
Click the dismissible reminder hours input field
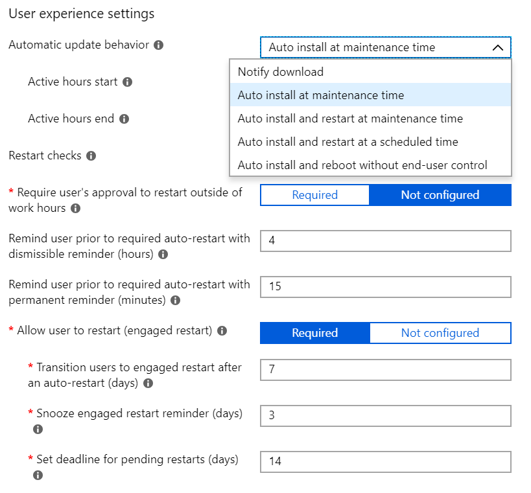coord(385,240)
